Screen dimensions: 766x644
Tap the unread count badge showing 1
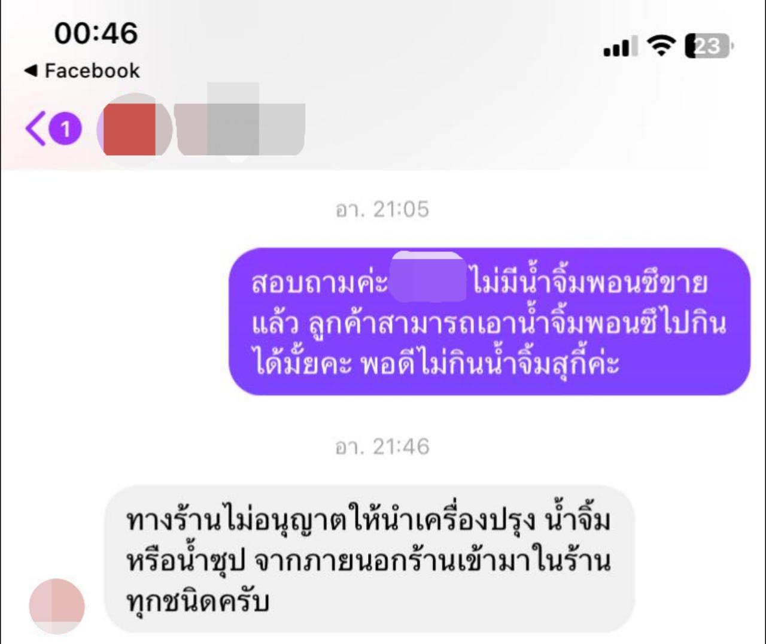pos(65,129)
